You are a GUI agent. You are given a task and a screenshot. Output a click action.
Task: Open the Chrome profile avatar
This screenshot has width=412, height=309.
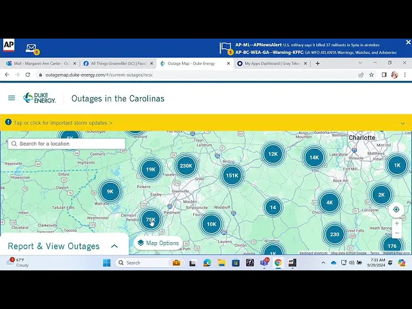(x=395, y=75)
